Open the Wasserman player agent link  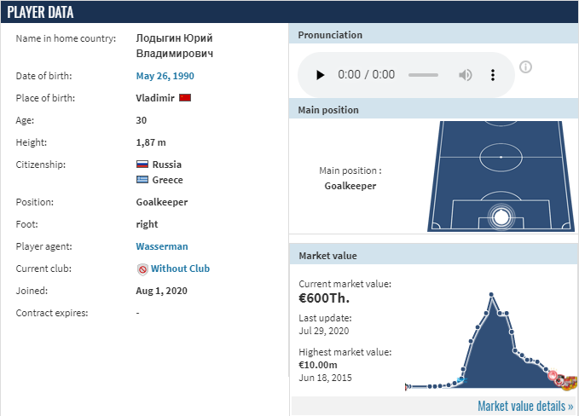[162, 246]
